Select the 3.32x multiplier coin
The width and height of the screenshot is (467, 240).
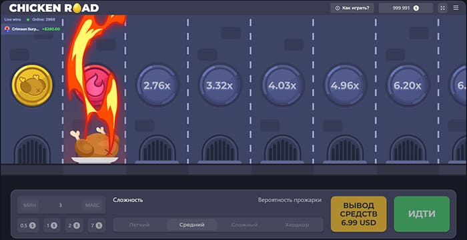[219, 85]
